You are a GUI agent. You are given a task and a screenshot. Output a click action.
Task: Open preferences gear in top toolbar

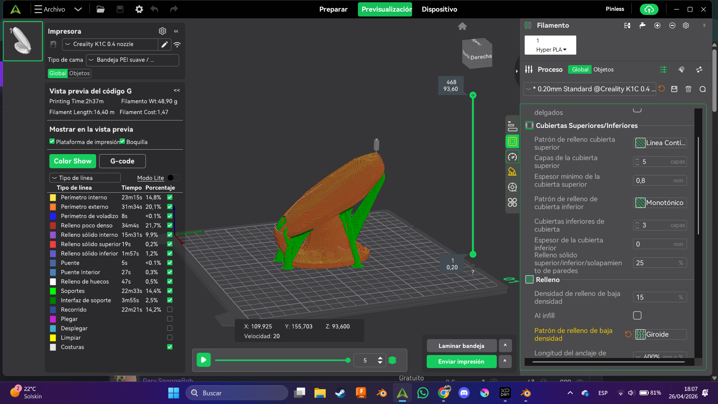click(x=139, y=9)
